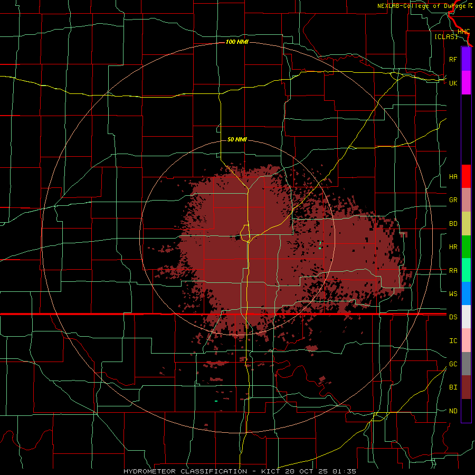Click the RA legend label

(x=453, y=271)
